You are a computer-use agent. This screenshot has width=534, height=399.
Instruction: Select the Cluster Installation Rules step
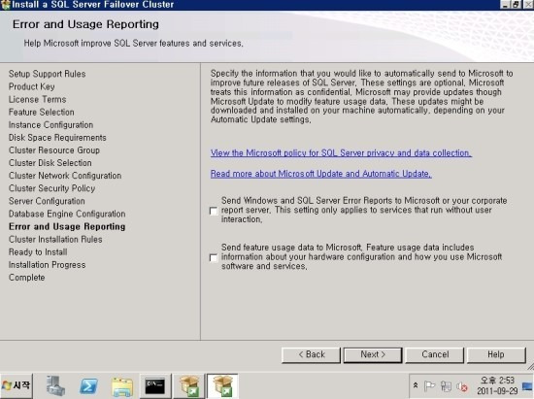coord(55,240)
